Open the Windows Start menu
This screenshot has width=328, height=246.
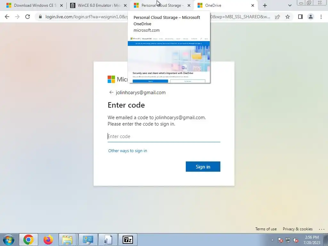8,240
